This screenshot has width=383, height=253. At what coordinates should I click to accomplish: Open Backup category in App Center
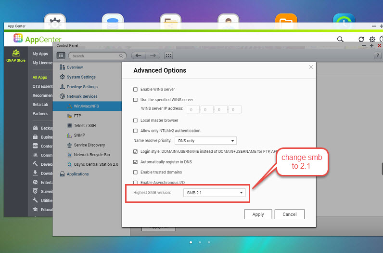(x=43, y=128)
